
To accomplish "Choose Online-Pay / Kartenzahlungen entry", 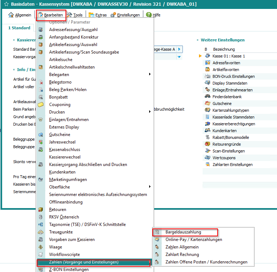I will (x=194, y=240).
